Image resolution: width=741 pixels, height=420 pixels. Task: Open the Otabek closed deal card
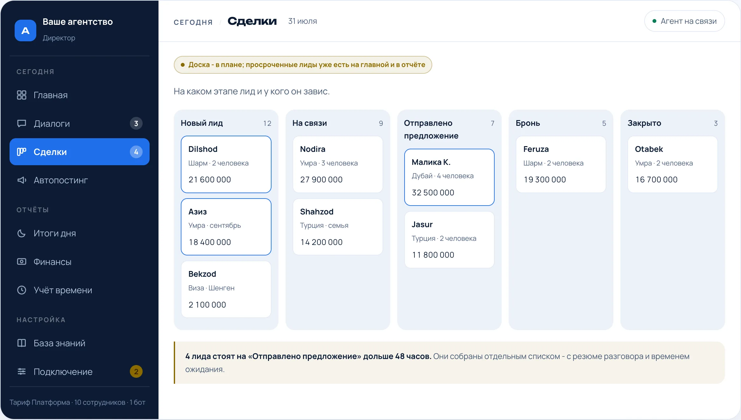(x=673, y=164)
